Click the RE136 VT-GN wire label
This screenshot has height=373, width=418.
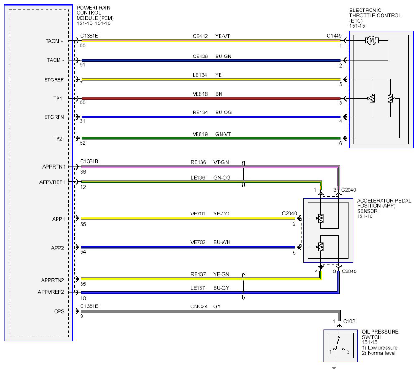pos(210,162)
